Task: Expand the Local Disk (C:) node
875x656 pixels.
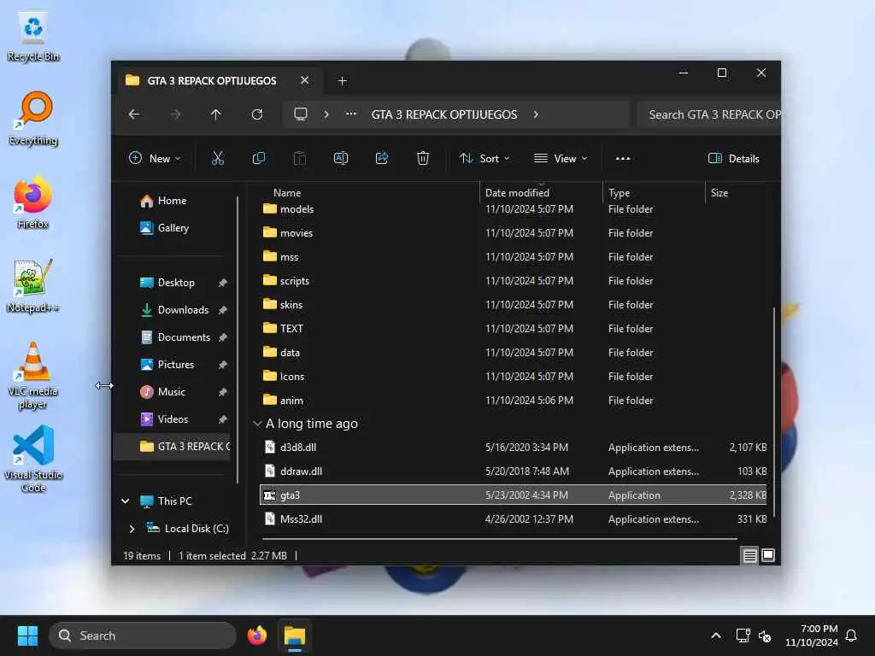Action: [x=132, y=528]
